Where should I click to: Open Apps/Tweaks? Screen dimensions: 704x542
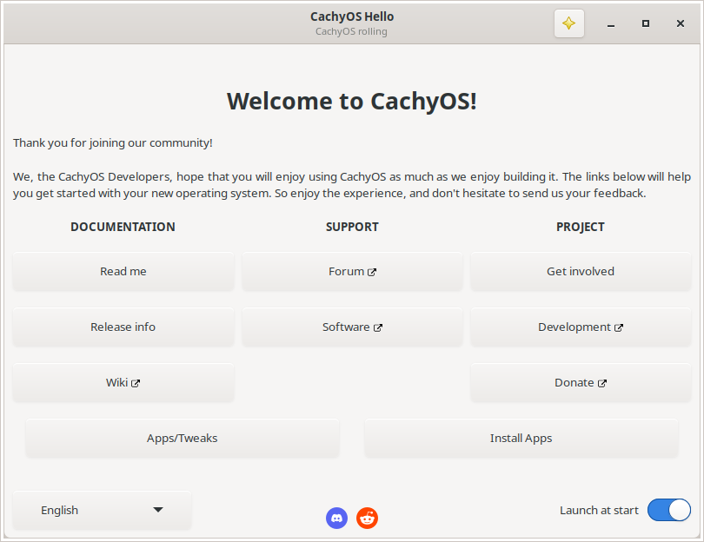(183, 439)
